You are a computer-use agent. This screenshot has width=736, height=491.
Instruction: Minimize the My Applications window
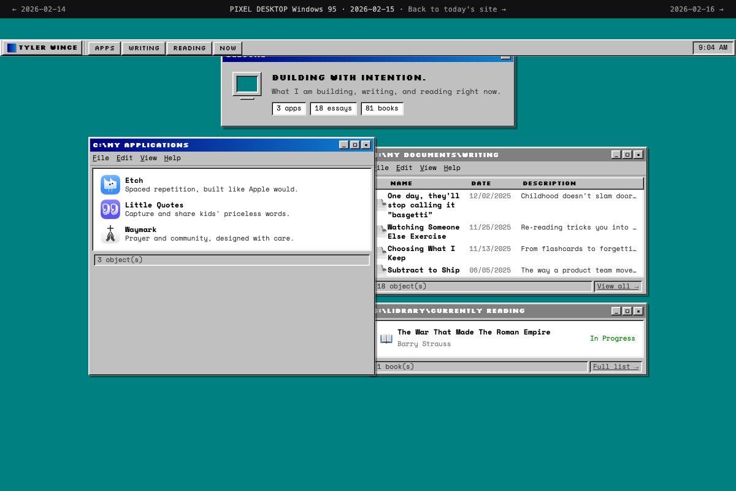click(x=344, y=145)
